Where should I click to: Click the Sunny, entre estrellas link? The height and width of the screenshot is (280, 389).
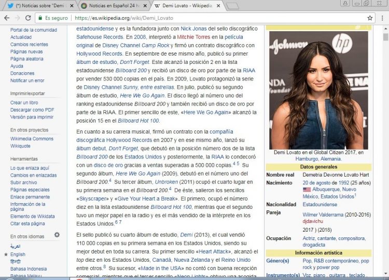click(x=149, y=87)
